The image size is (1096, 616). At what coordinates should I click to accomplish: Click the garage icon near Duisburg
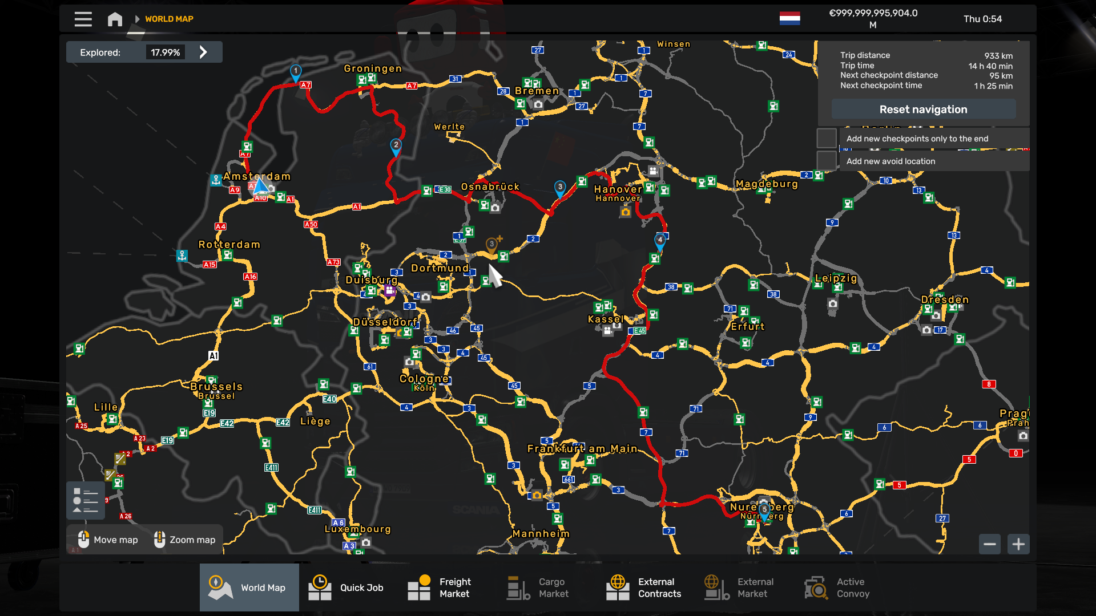click(x=390, y=291)
